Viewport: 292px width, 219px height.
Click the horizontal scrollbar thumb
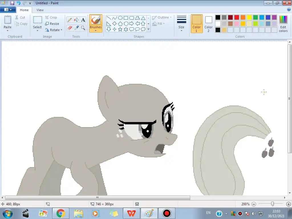point(98,198)
